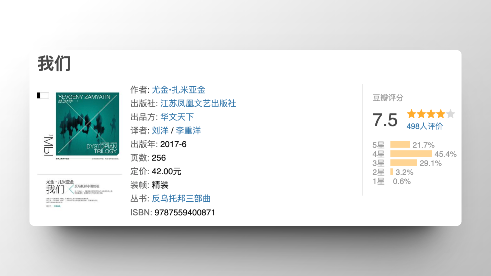Click the second gold rating star
Screen dimensions: 491x276
point(421,114)
